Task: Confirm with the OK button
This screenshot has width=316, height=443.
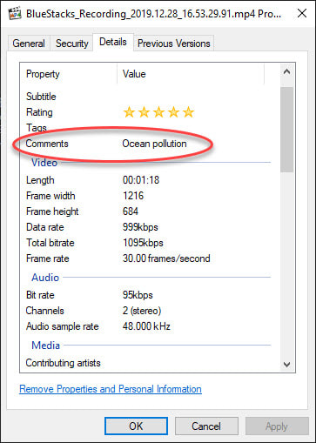Action: 136,426
